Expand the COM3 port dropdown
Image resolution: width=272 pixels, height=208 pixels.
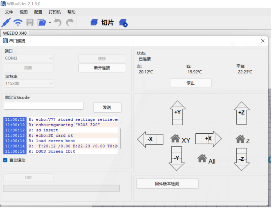(x=29, y=58)
